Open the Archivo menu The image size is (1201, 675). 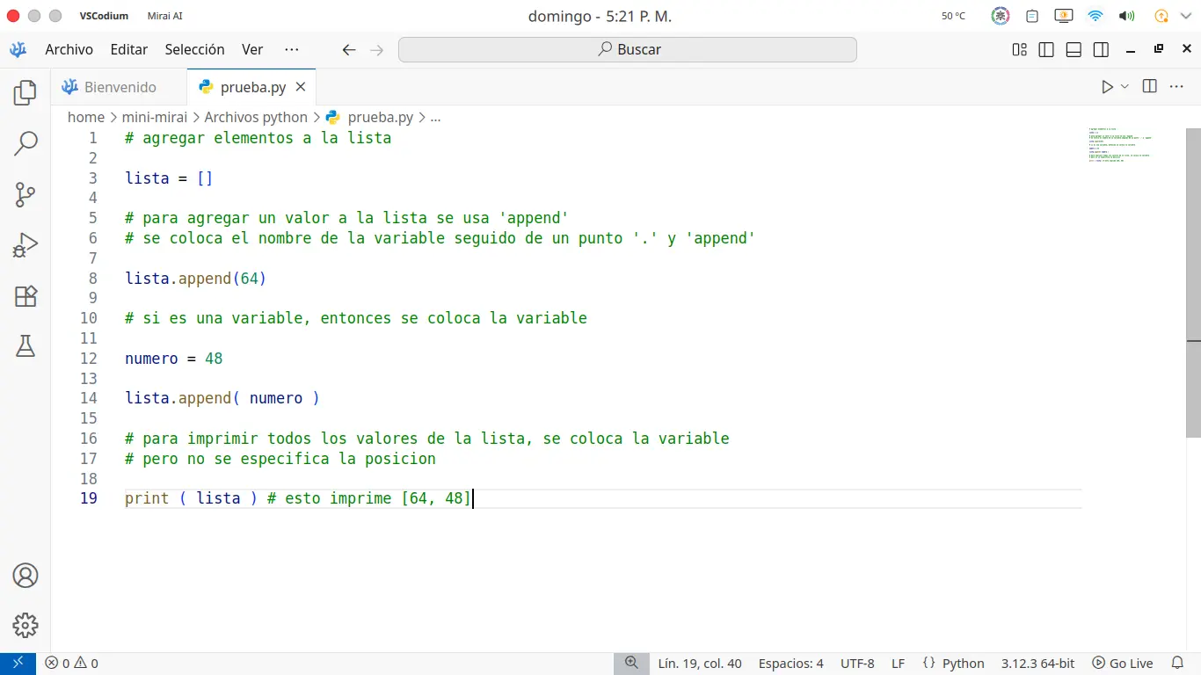[x=69, y=49]
